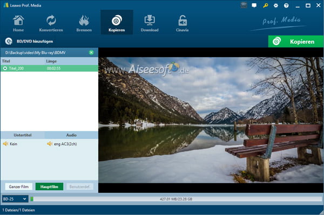Open settings gear icon
Screen dimensions: 324x215
click(276, 5)
